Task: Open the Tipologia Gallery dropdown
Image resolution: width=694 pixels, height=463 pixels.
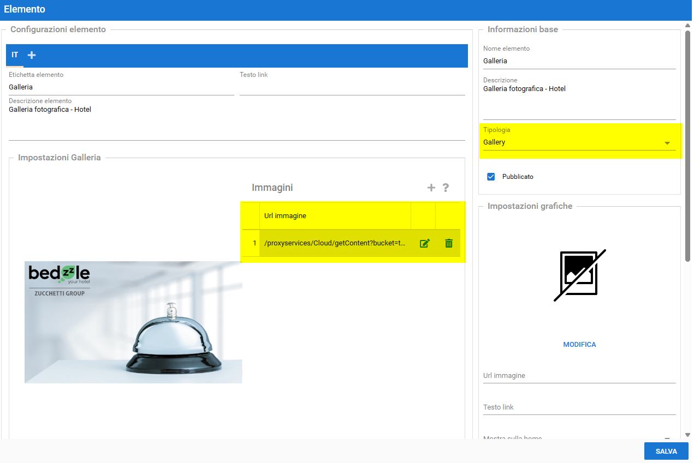Action: coord(579,142)
